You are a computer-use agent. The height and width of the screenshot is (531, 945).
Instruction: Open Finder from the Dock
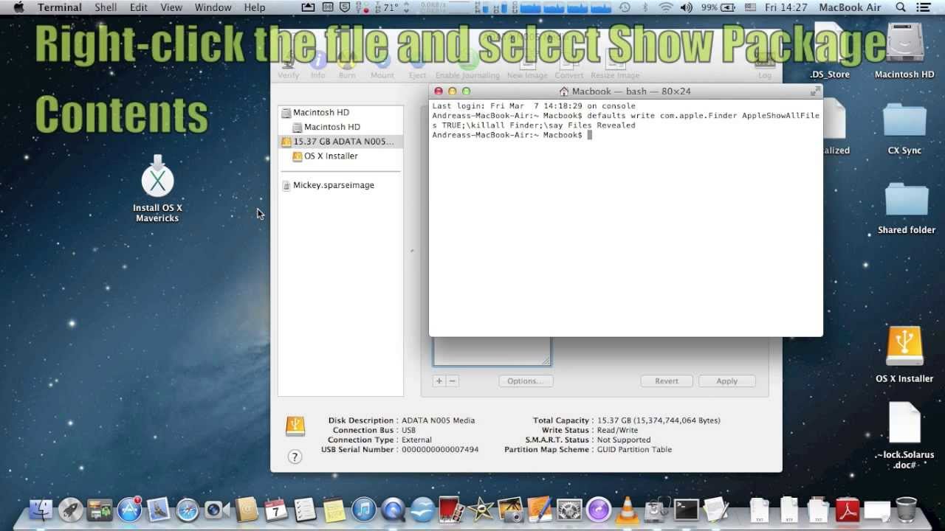(42, 510)
